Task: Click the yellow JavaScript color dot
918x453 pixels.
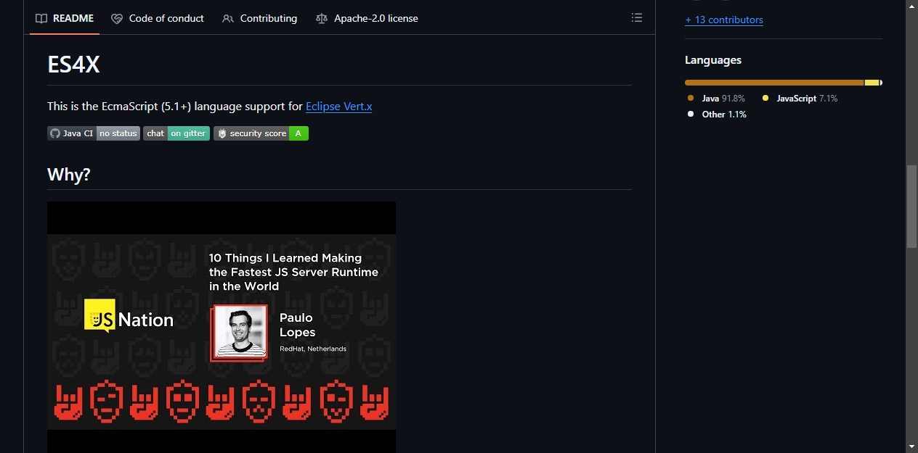Action: coord(765,98)
